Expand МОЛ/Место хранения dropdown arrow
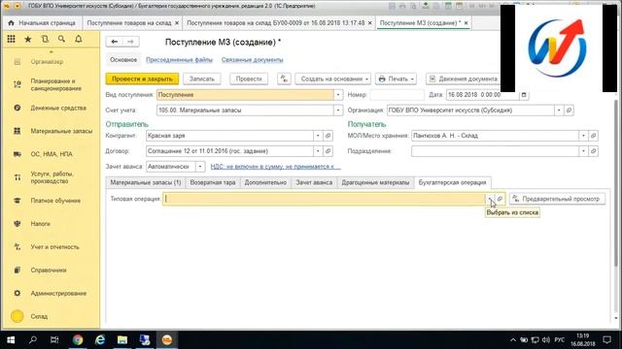 (583, 136)
